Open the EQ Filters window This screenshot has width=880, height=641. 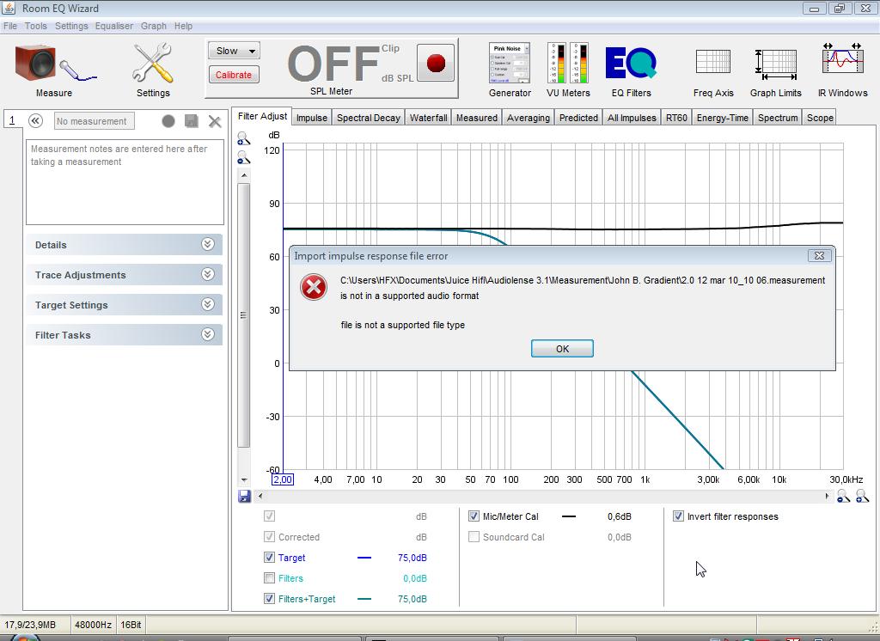point(631,64)
